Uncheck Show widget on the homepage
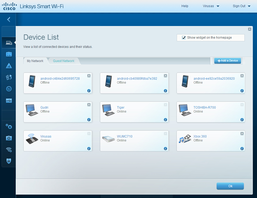Viewport: 257px width, 198px height. (x=184, y=38)
